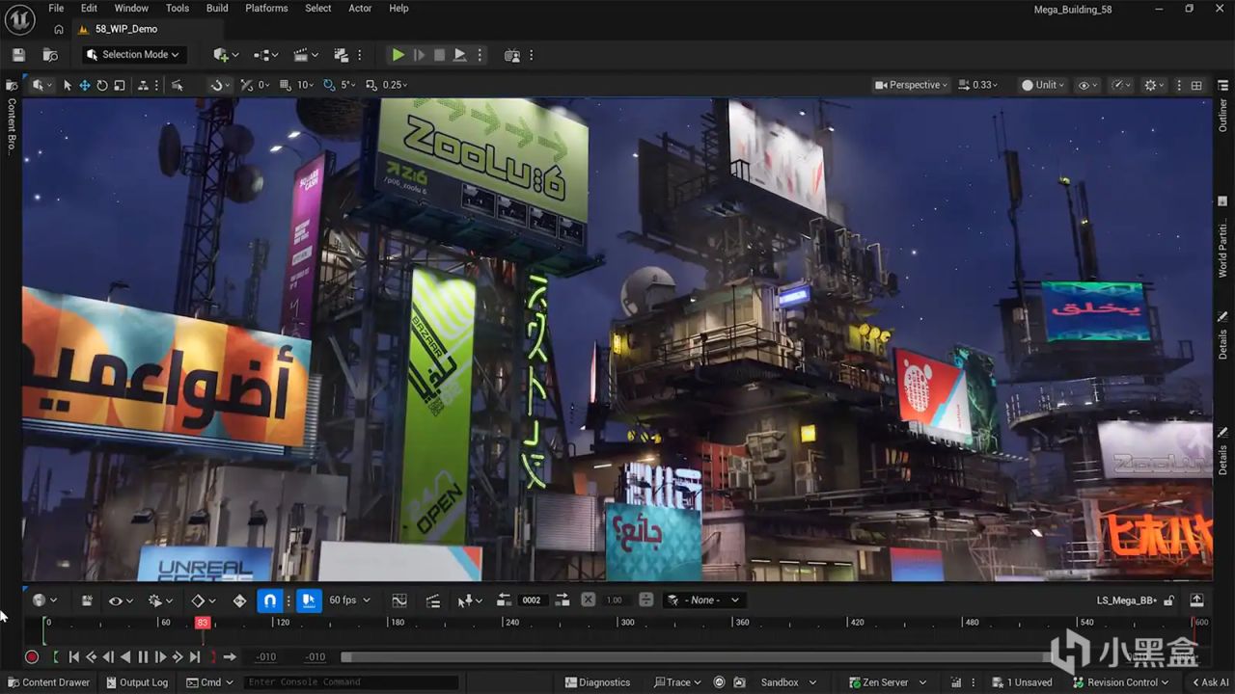
Task: Activate the Translate move gizmo tool
Action: tap(85, 85)
